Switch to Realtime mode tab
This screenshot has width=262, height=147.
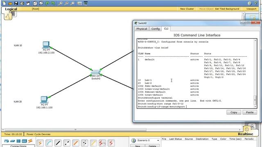click(245, 134)
